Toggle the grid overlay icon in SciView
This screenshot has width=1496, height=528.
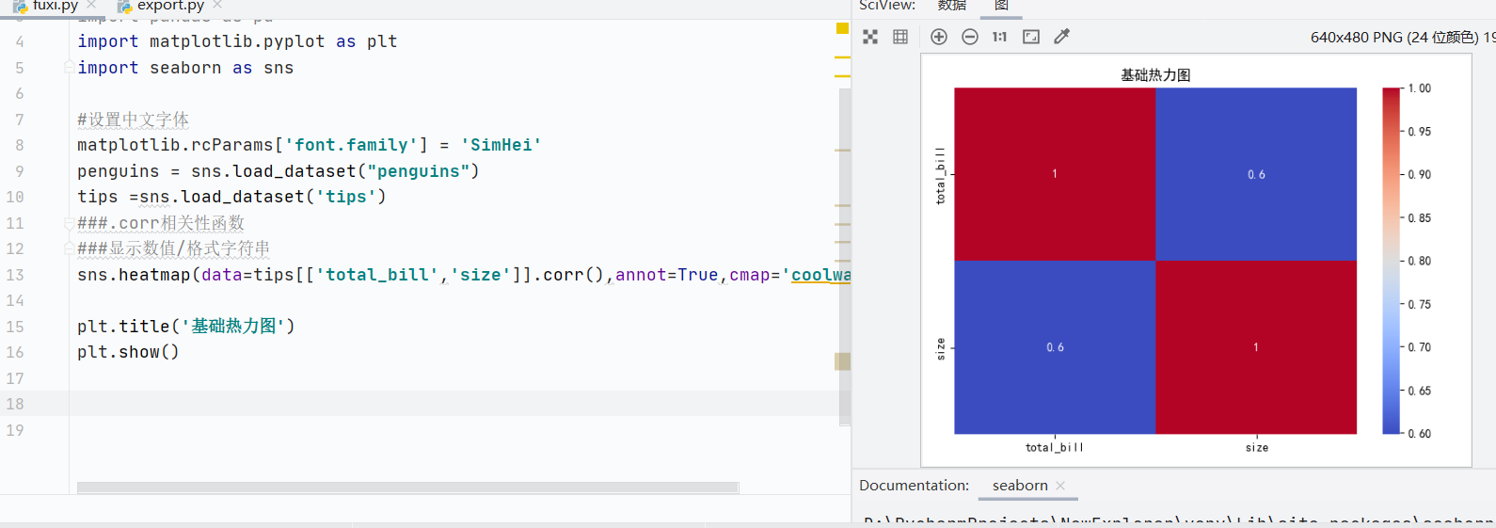[900, 37]
